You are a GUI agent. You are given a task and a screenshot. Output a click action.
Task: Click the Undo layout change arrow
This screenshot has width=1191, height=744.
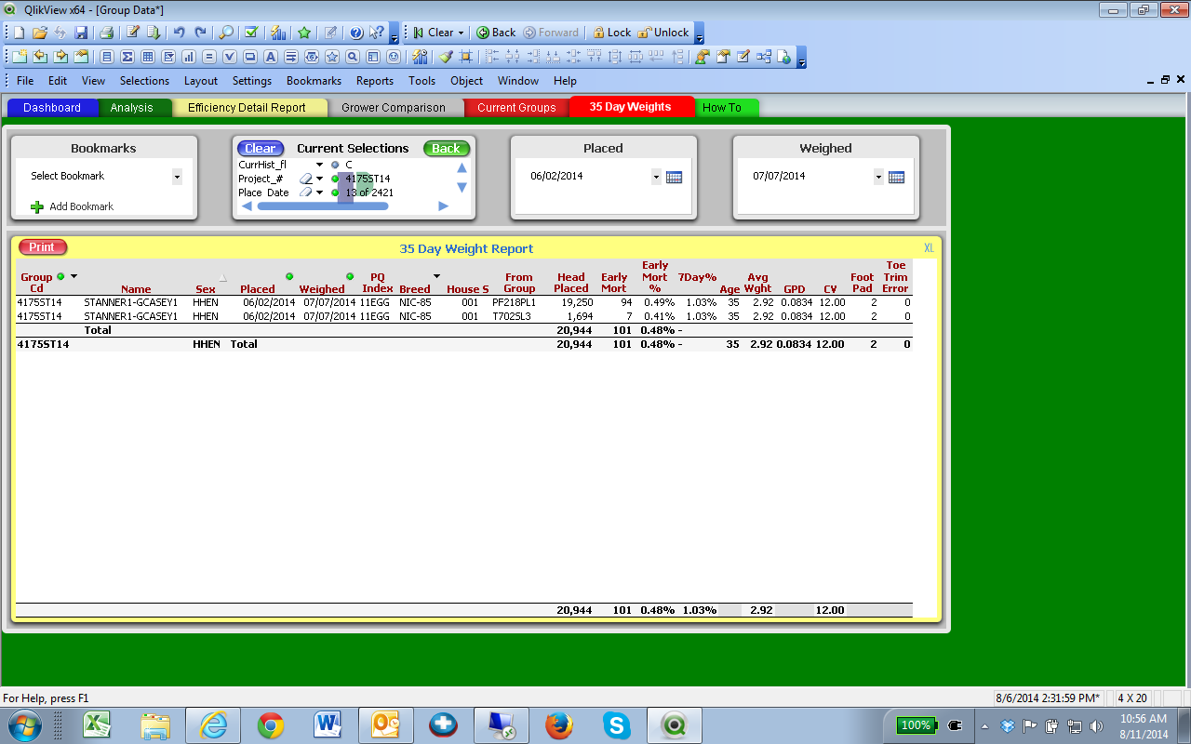tap(179, 33)
